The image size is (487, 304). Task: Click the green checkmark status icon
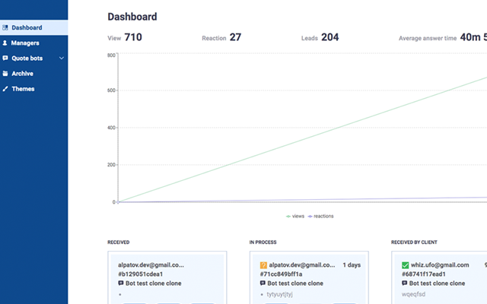405,265
